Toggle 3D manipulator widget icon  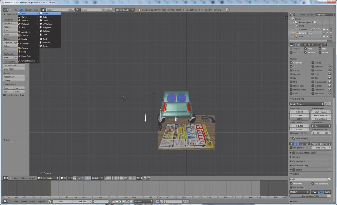point(79,178)
